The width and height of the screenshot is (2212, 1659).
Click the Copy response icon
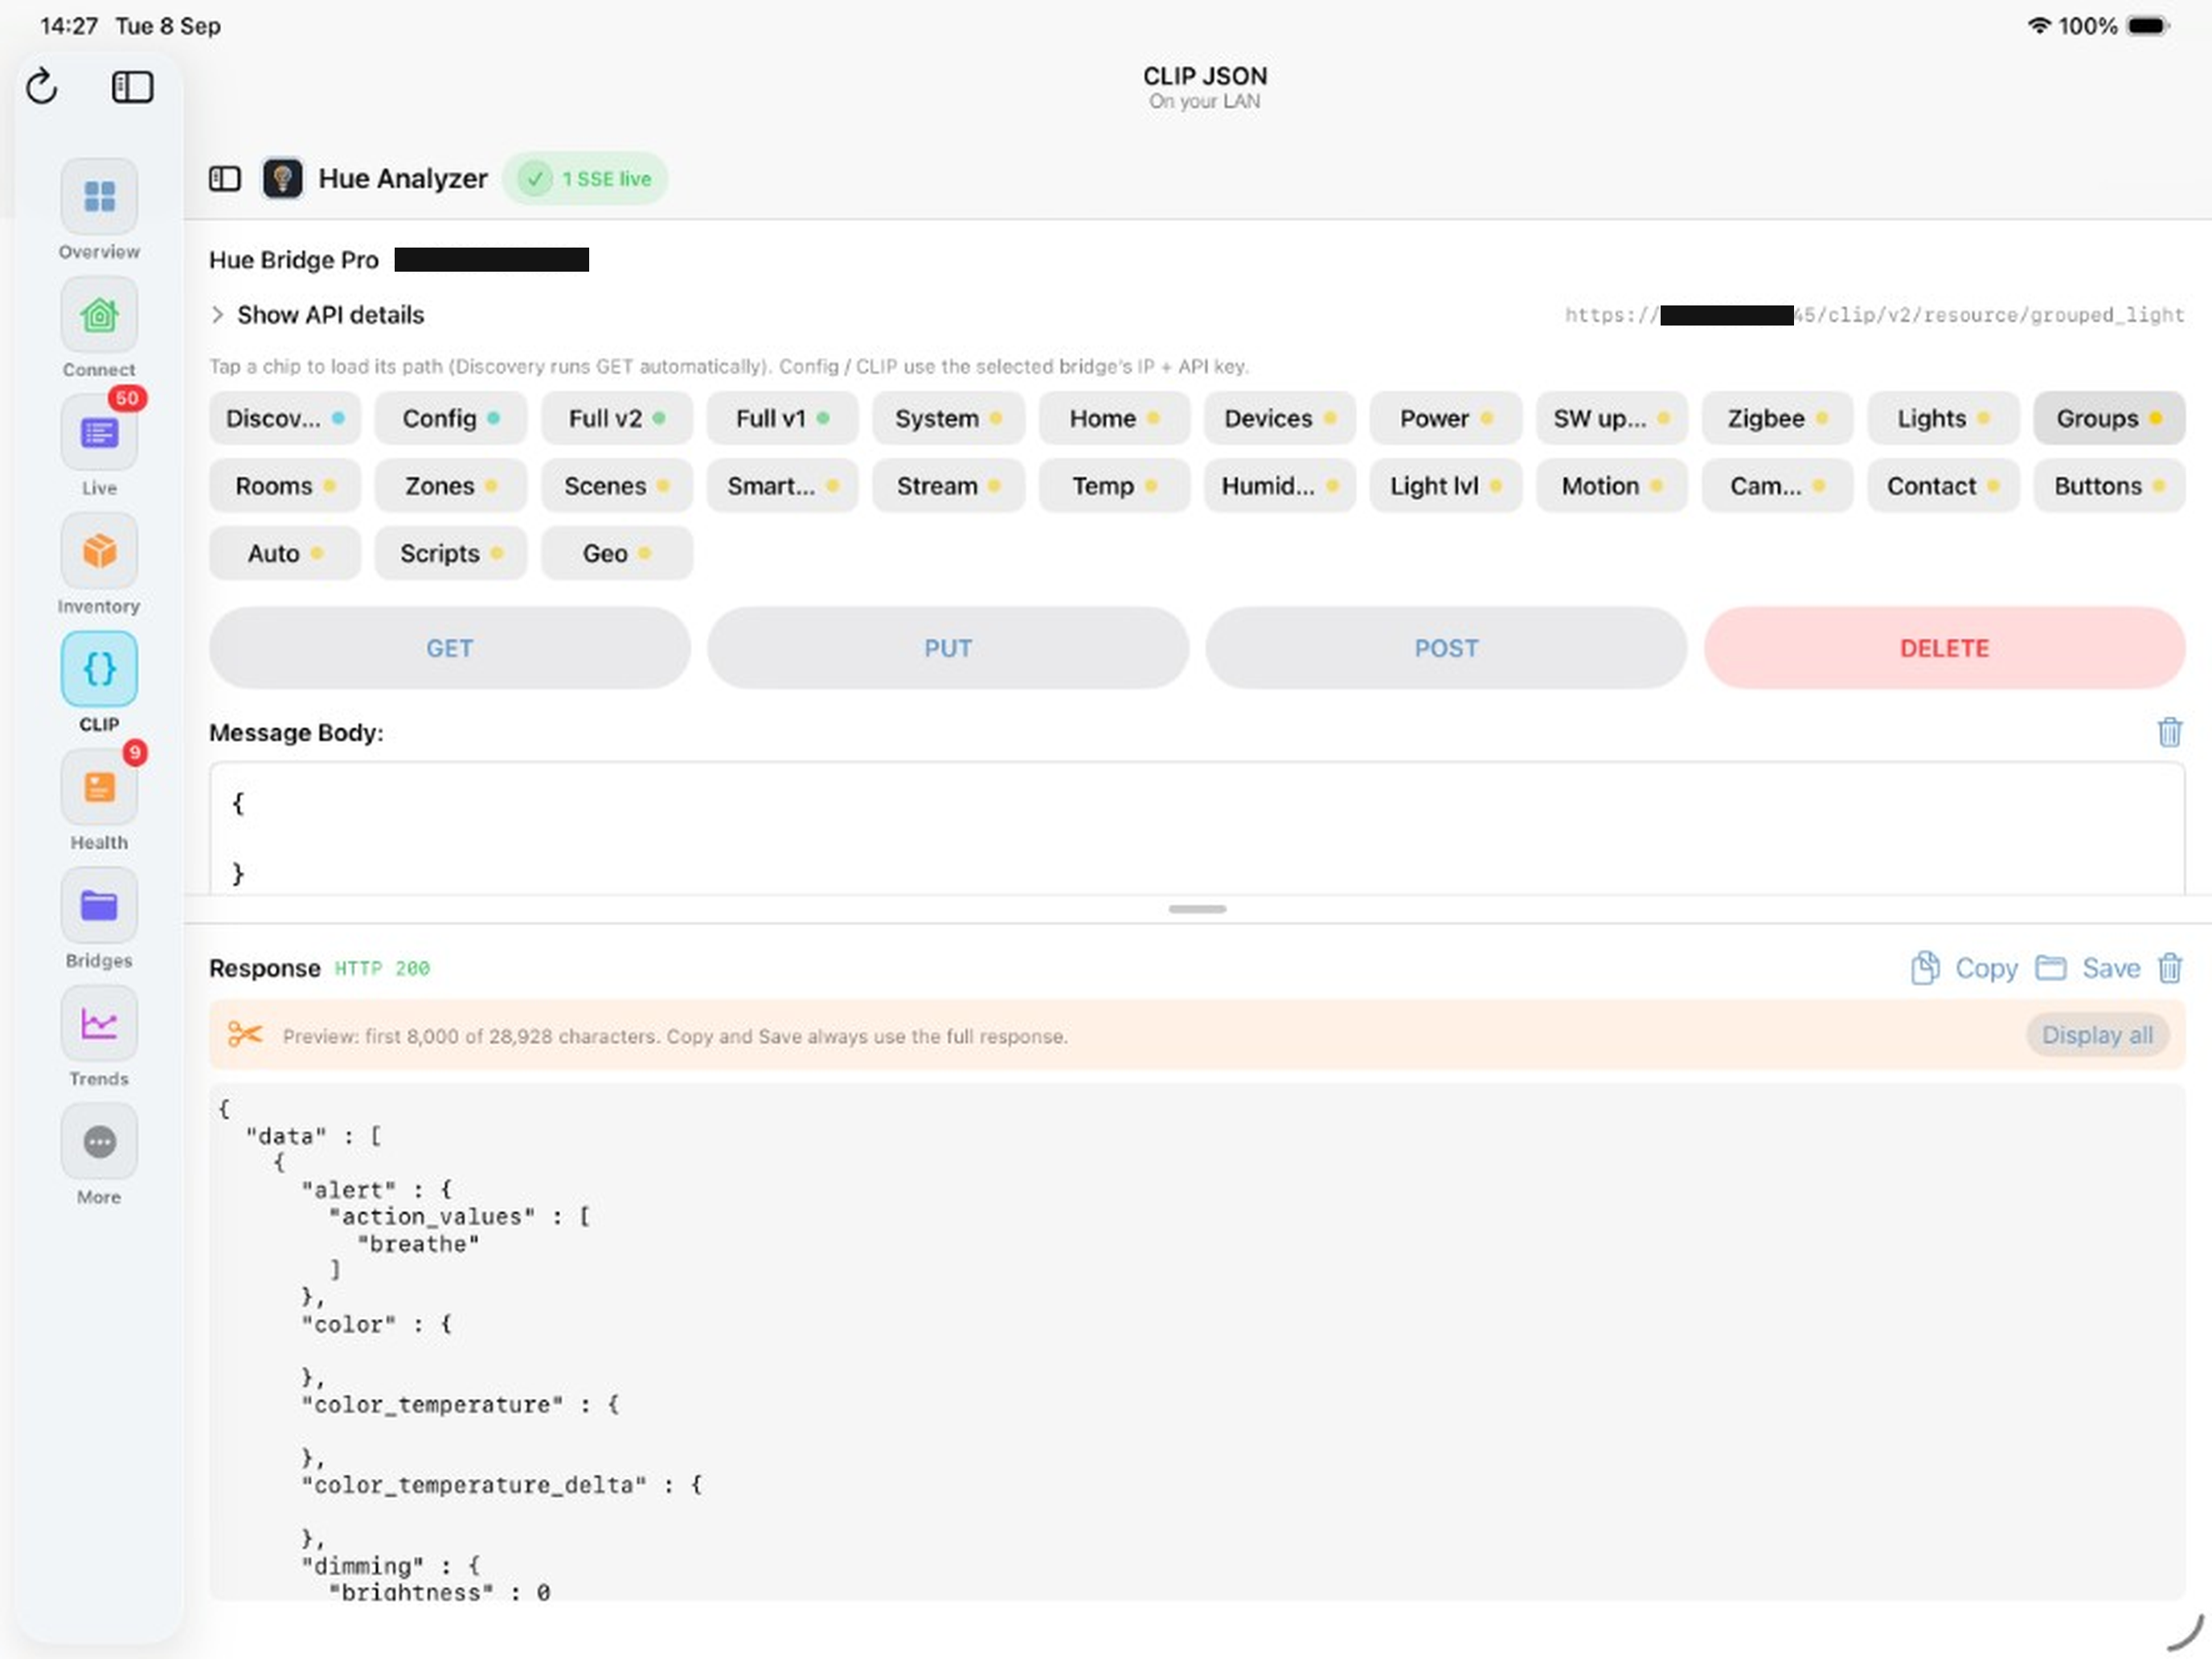coord(1925,968)
